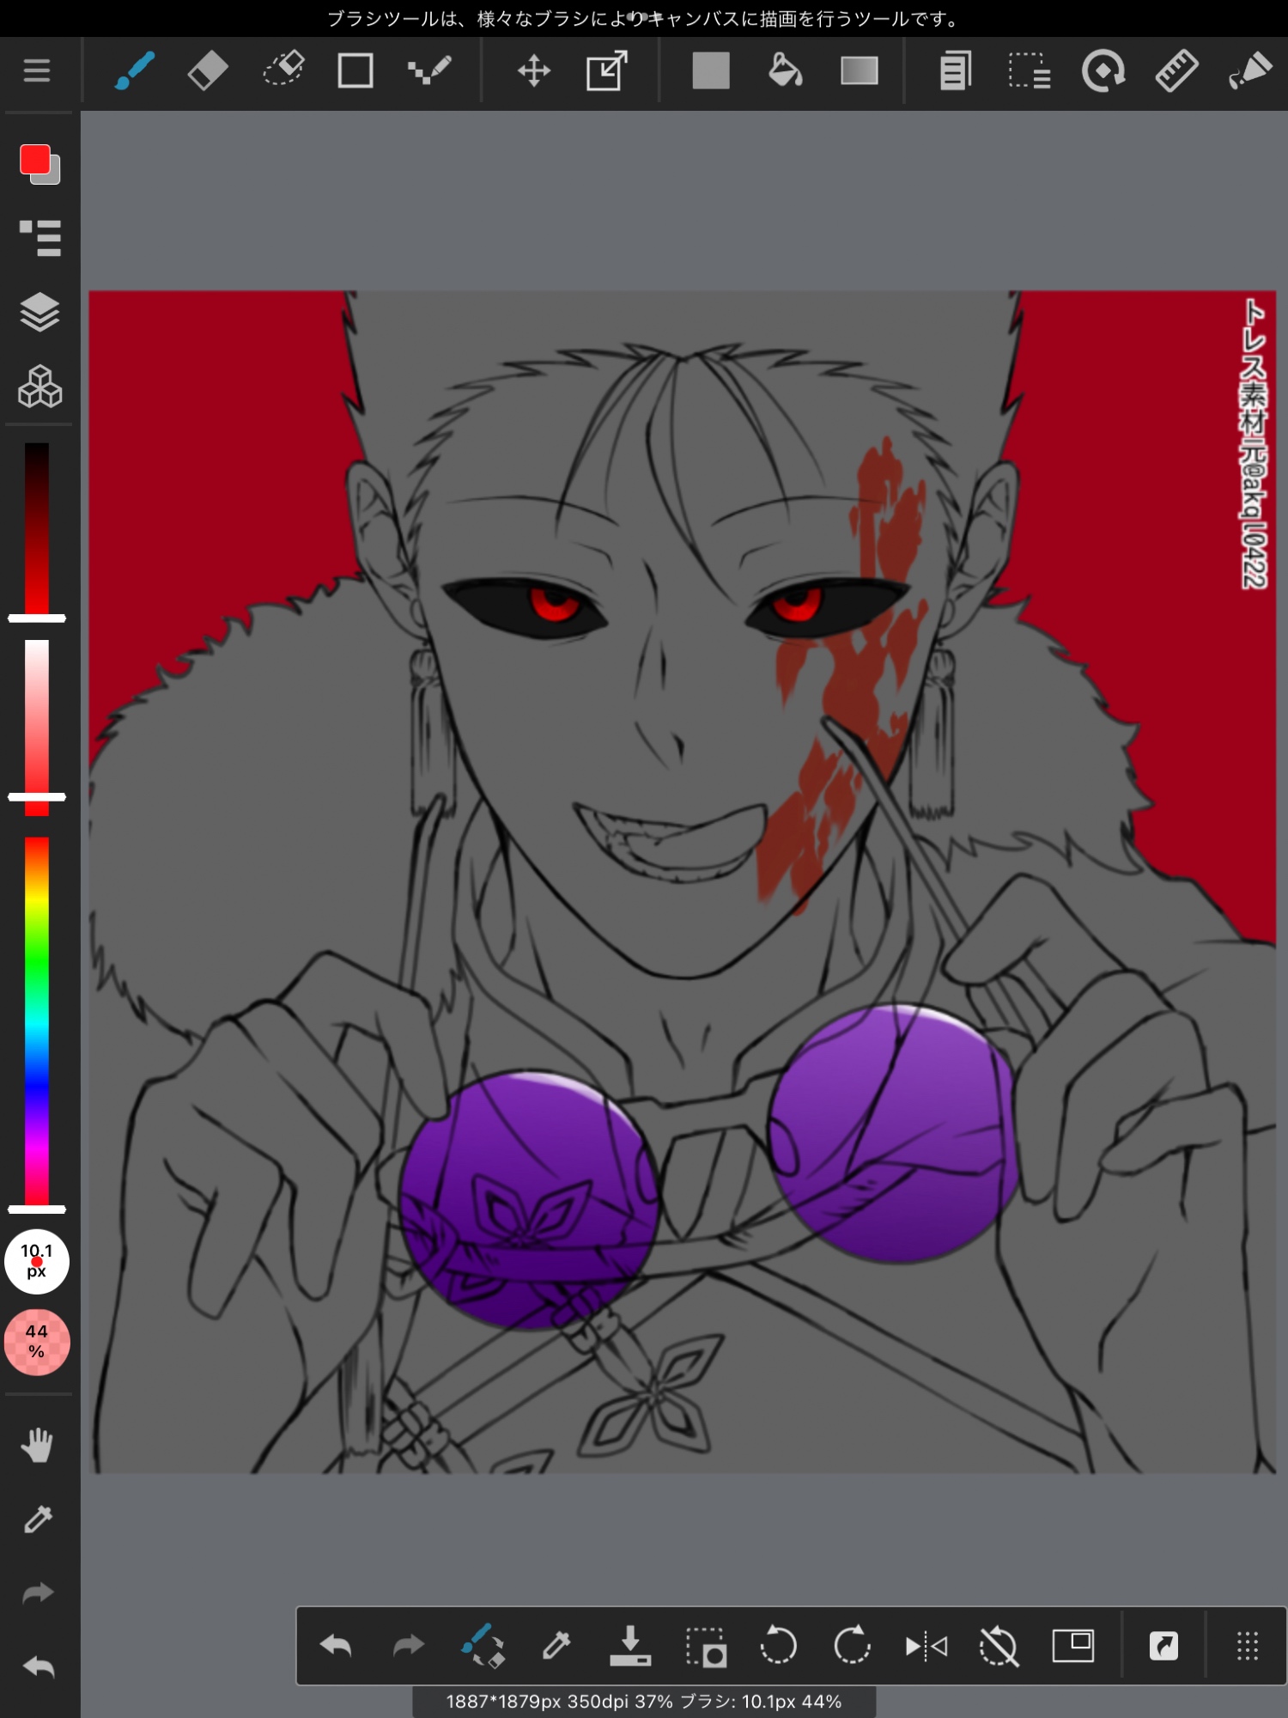Screen dimensions: 1288x1718
Task: Flip the canvas horizontally
Action: point(926,1646)
